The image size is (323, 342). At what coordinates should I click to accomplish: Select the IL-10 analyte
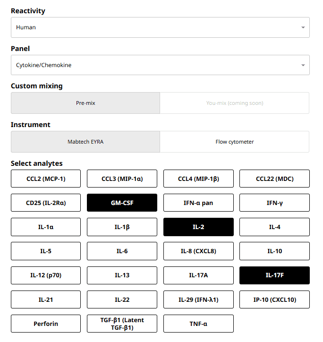pyautogui.click(x=275, y=251)
